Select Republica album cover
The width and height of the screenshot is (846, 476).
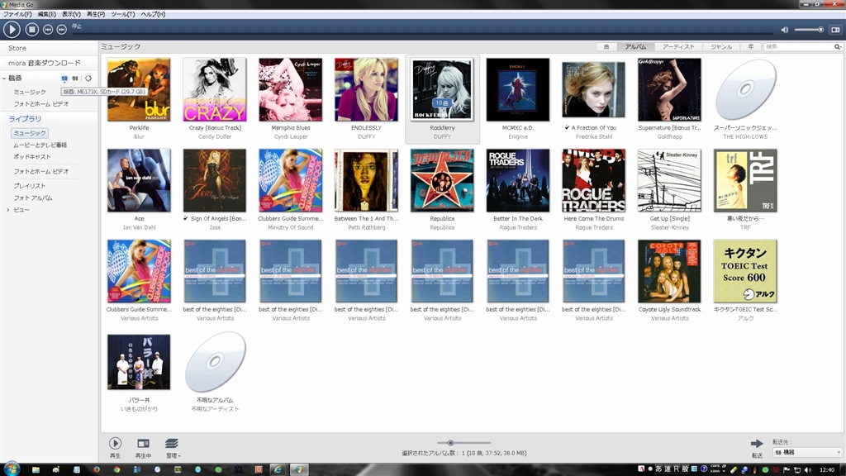(x=442, y=180)
